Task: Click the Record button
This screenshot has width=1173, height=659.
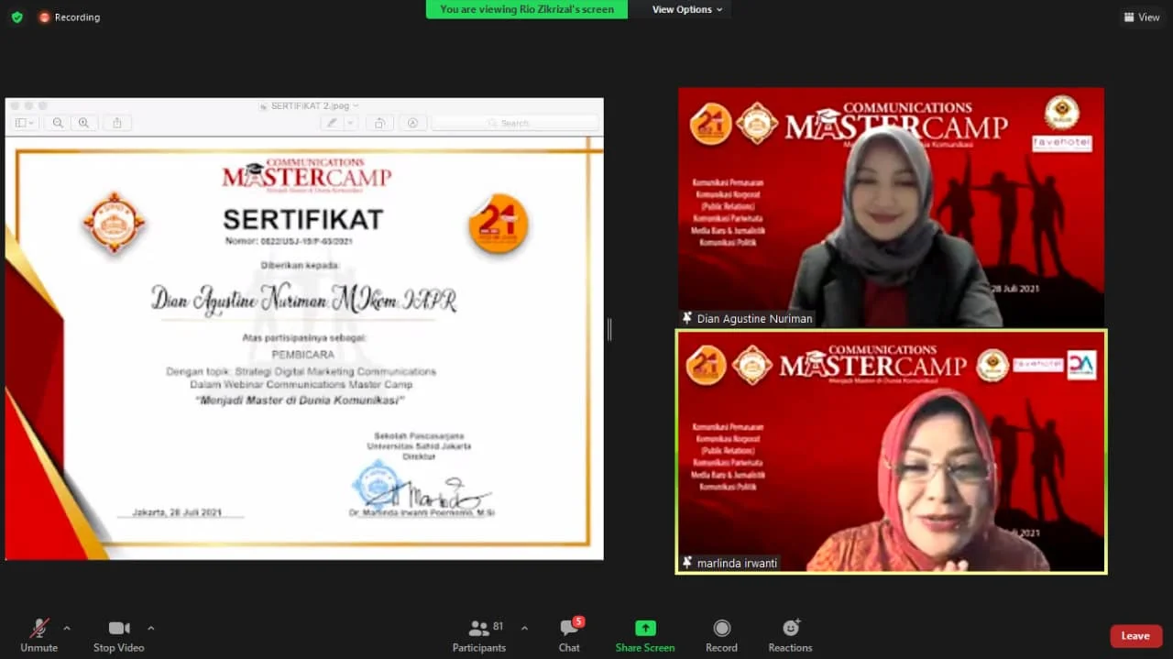Action: (721, 635)
